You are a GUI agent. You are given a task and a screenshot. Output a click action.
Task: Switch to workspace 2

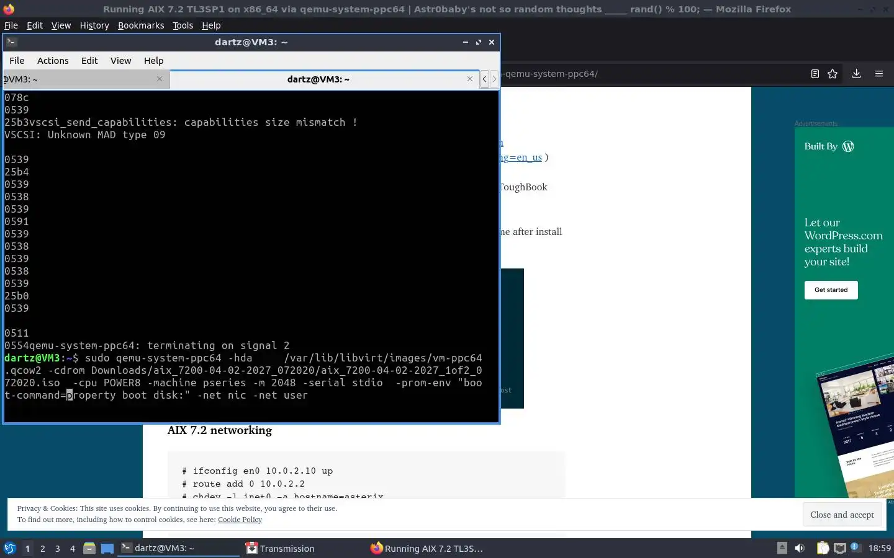(42, 548)
